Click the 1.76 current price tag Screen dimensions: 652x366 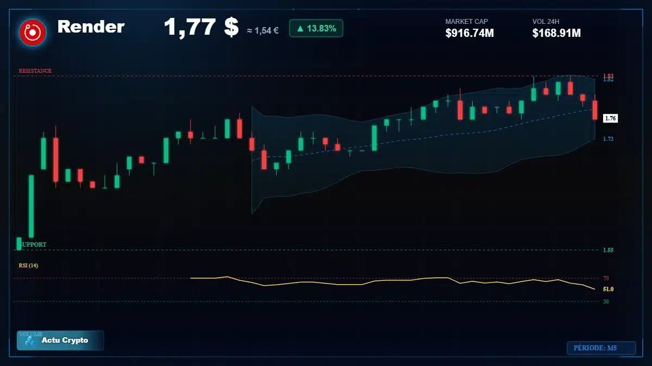point(610,118)
